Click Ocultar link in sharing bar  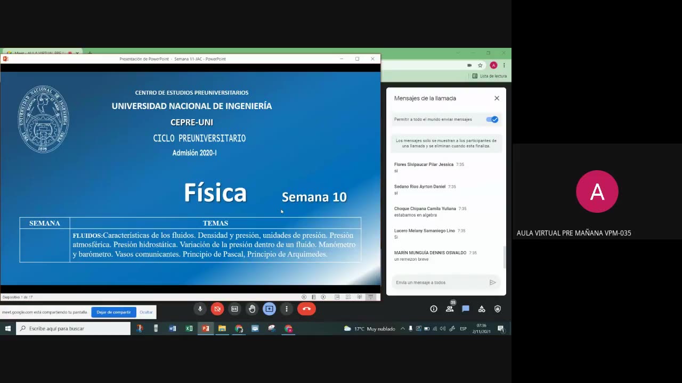coord(146,312)
